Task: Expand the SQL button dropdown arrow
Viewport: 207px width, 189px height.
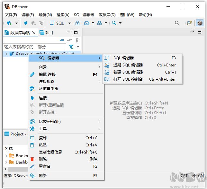Action: pyautogui.click(x=69, y=23)
